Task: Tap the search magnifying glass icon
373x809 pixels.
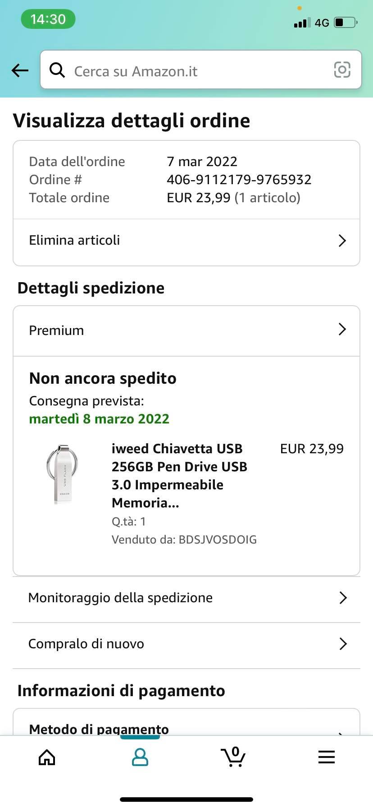Action: click(x=57, y=70)
